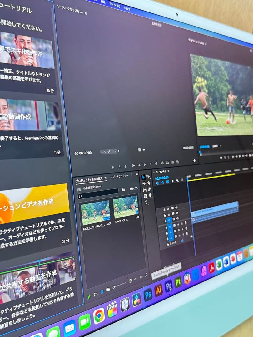Open Photoshop from the Dock
253x337 pixels.
pyautogui.click(x=148, y=294)
